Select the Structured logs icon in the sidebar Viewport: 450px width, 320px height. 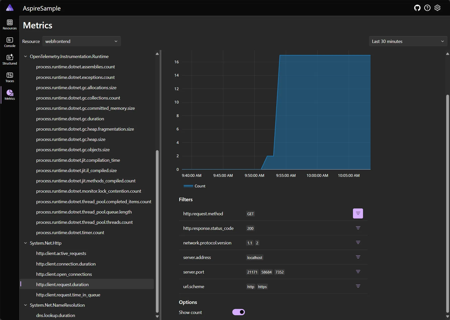[x=10, y=59]
